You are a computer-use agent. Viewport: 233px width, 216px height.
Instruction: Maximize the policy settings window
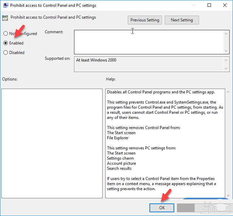(x=209, y=5)
